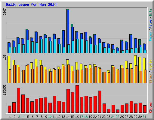
Task: Click day 7 label on x-axis
Action: (x=37, y=117)
